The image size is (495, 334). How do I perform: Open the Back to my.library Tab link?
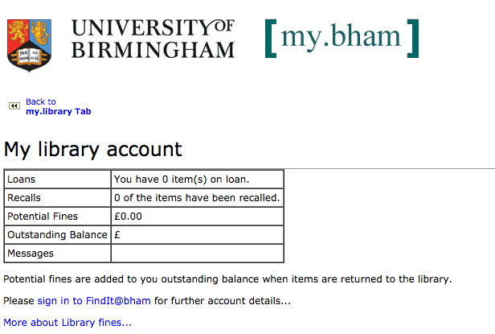[x=59, y=106]
